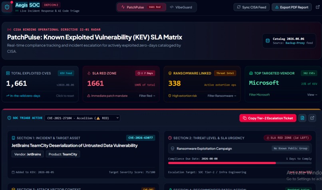Click the document icon next to Copy Tier-2 Escalation Ticket
The height and width of the screenshot is (190, 322).
[x=302, y=118]
